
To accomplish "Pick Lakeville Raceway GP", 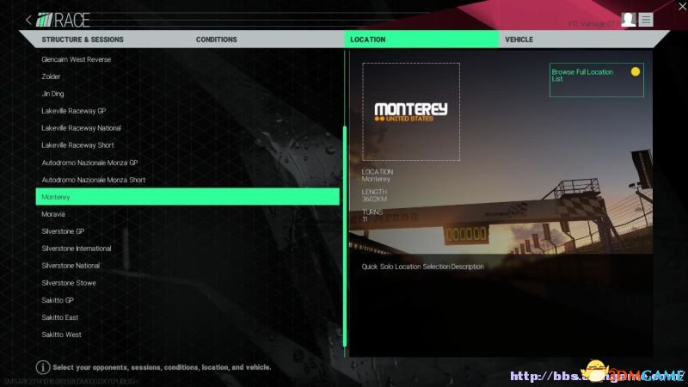I will pos(74,111).
